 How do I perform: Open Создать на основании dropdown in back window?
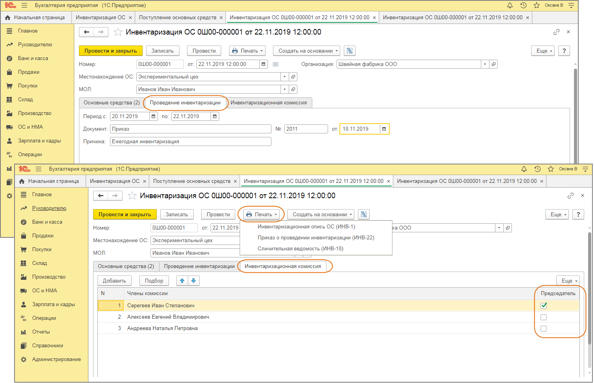(x=306, y=51)
